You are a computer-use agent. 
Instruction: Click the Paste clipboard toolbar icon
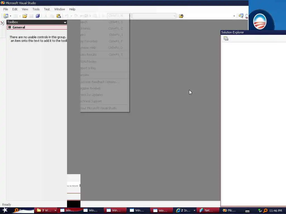click(59, 16)
